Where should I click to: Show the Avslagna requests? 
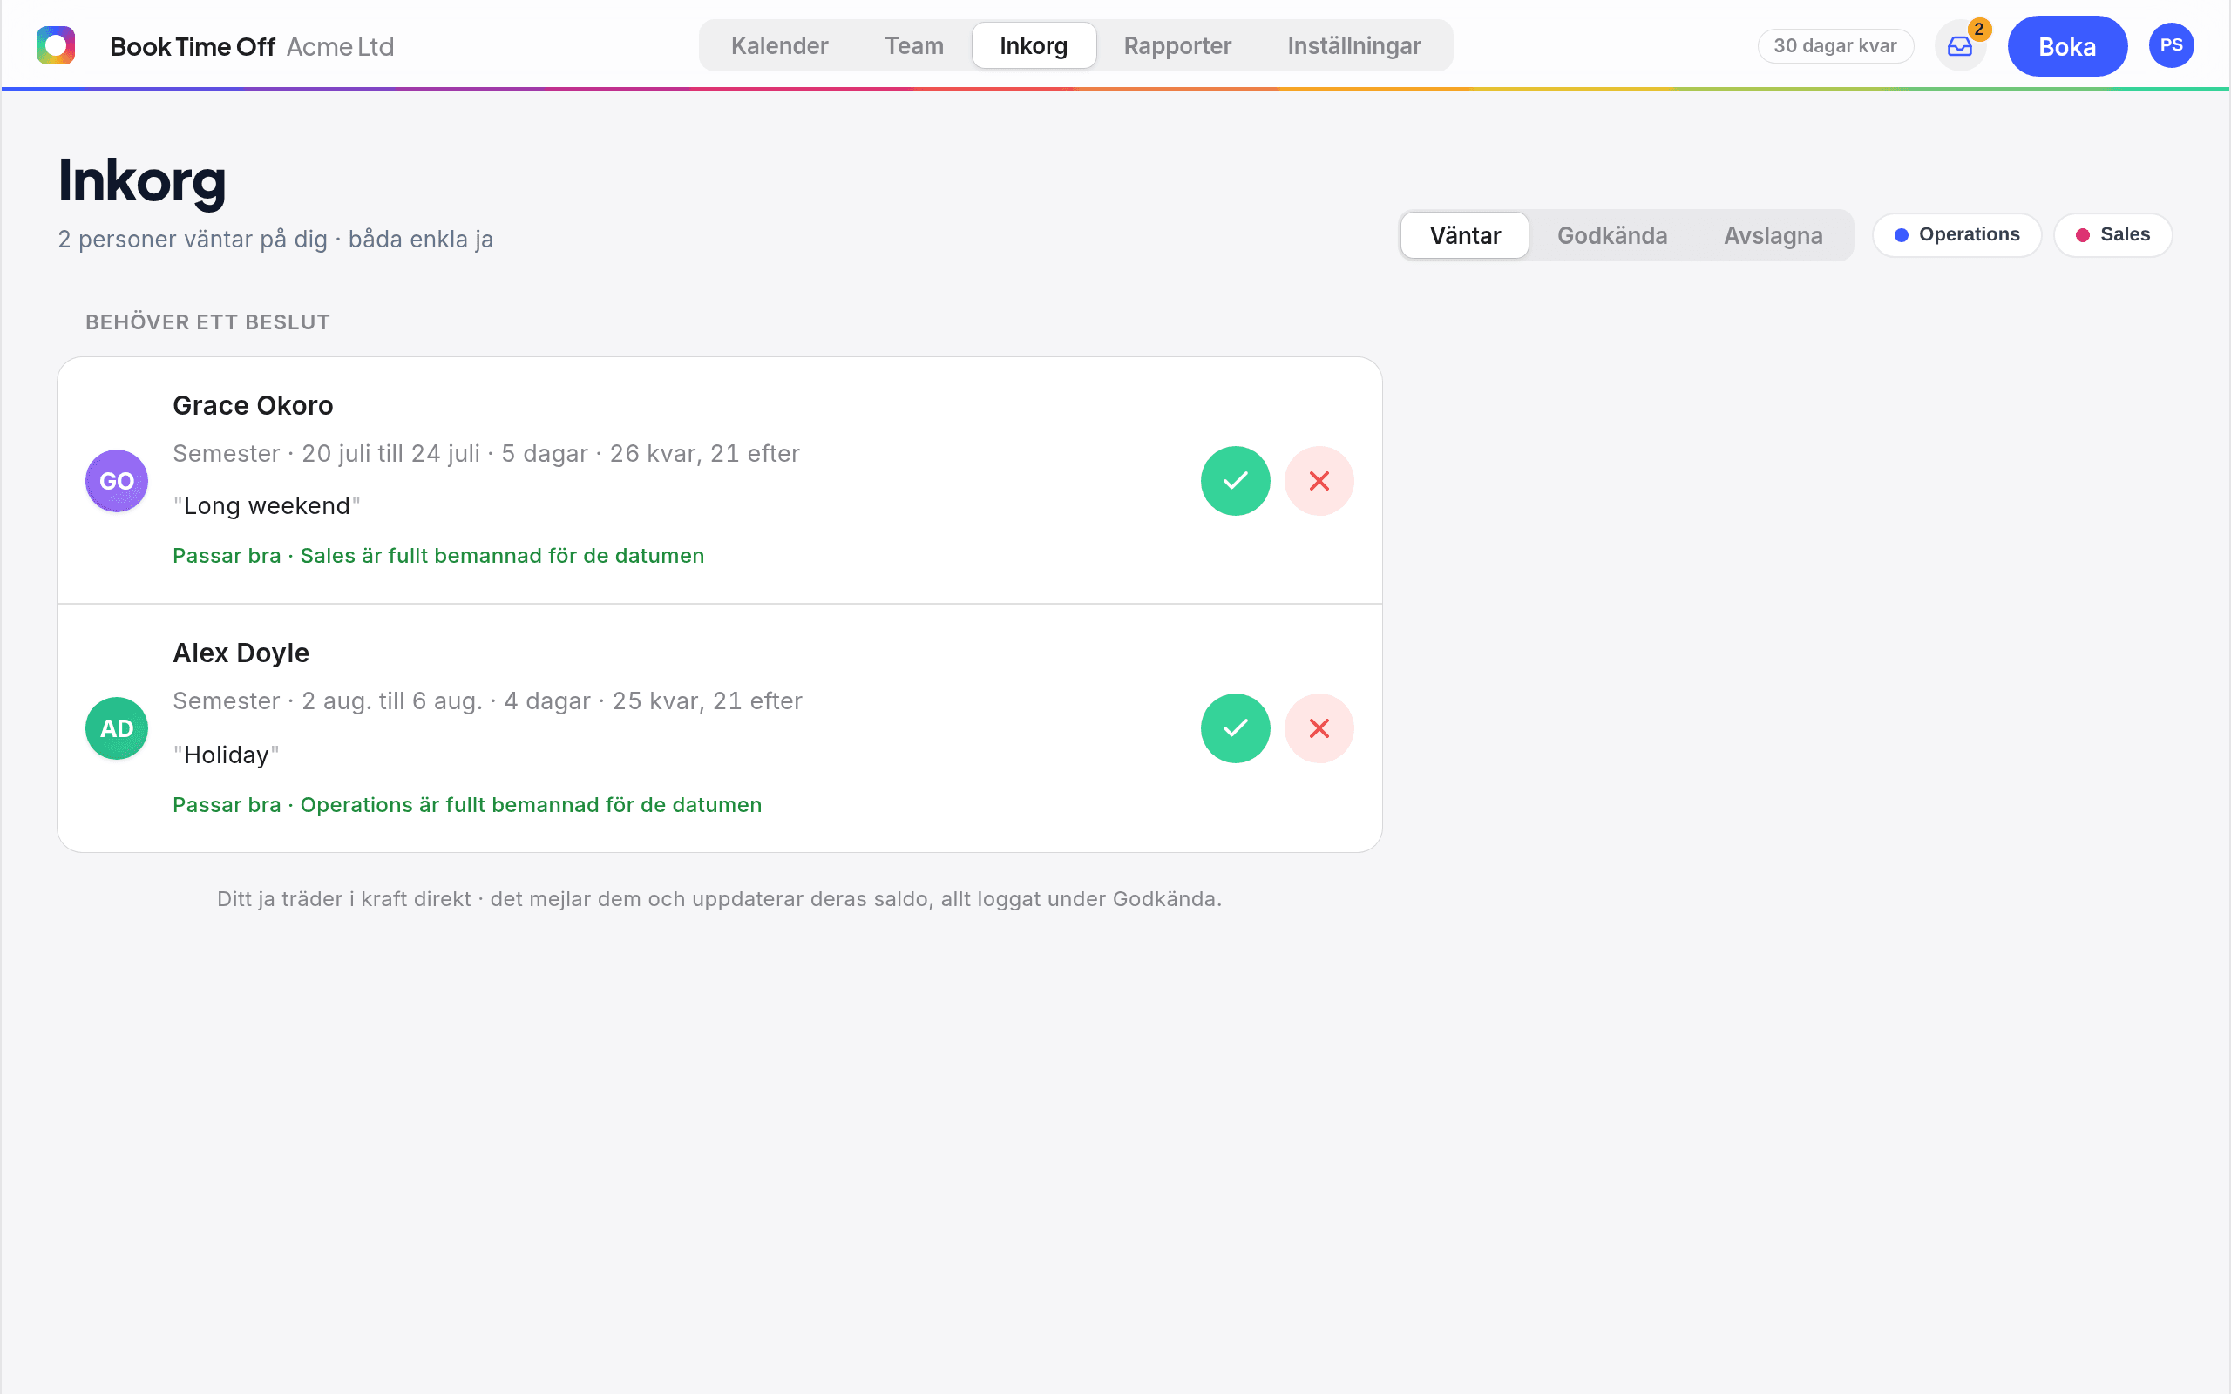click(x=1773, y=235)
